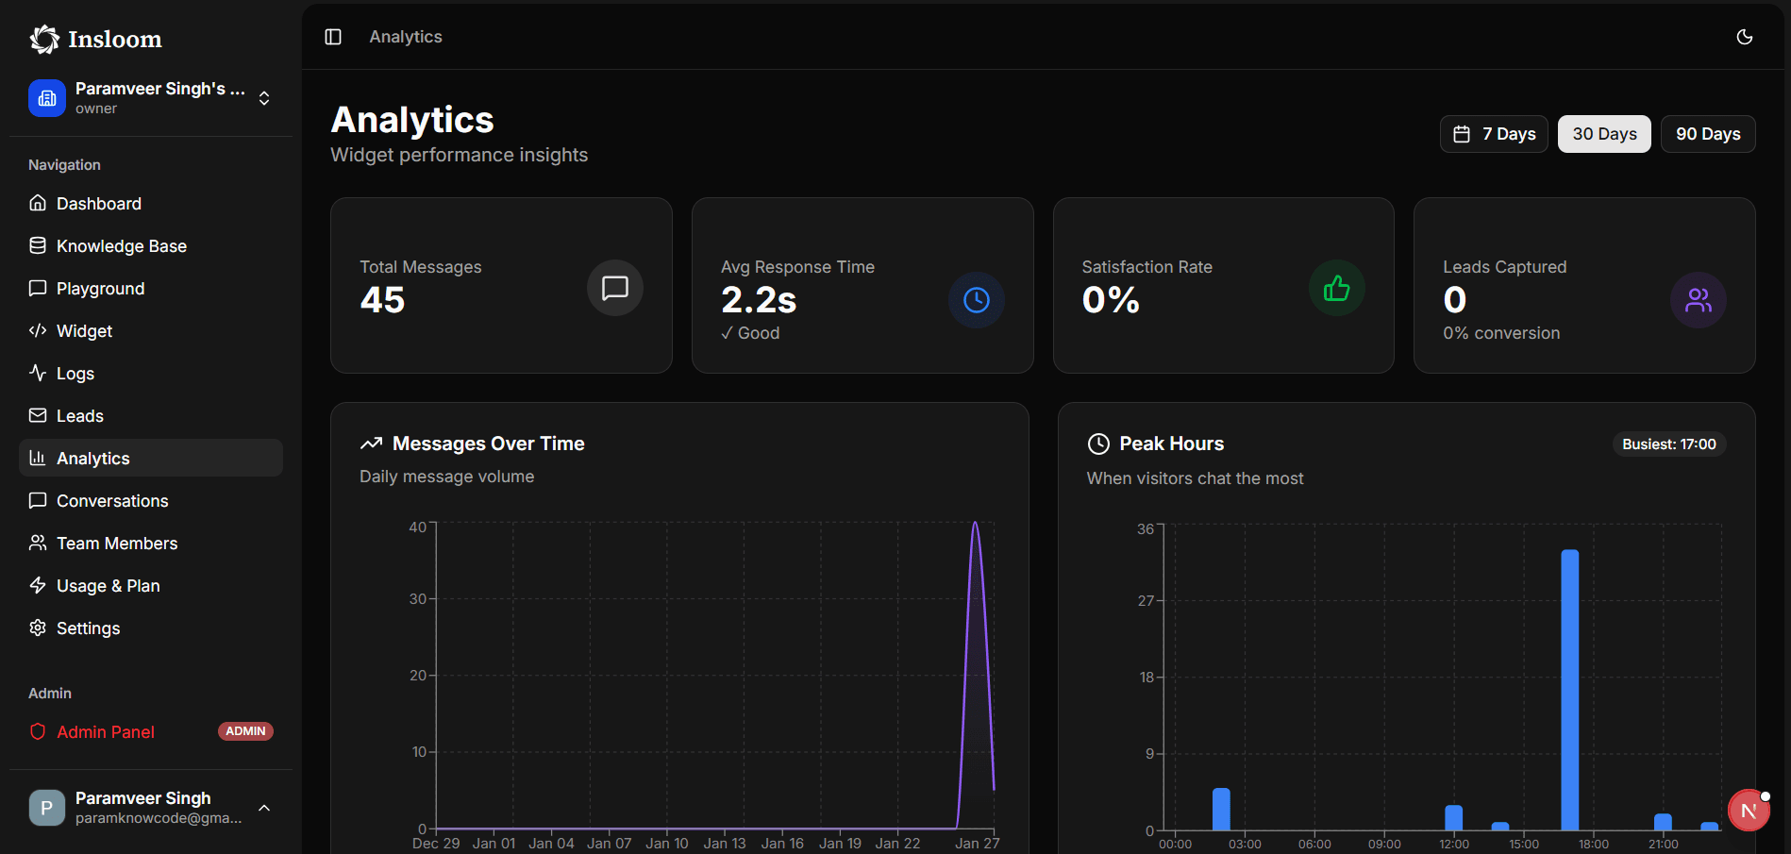Click the Leads Captured users icon
This screenshot has height=854, width=1791.
[1698, 300]
